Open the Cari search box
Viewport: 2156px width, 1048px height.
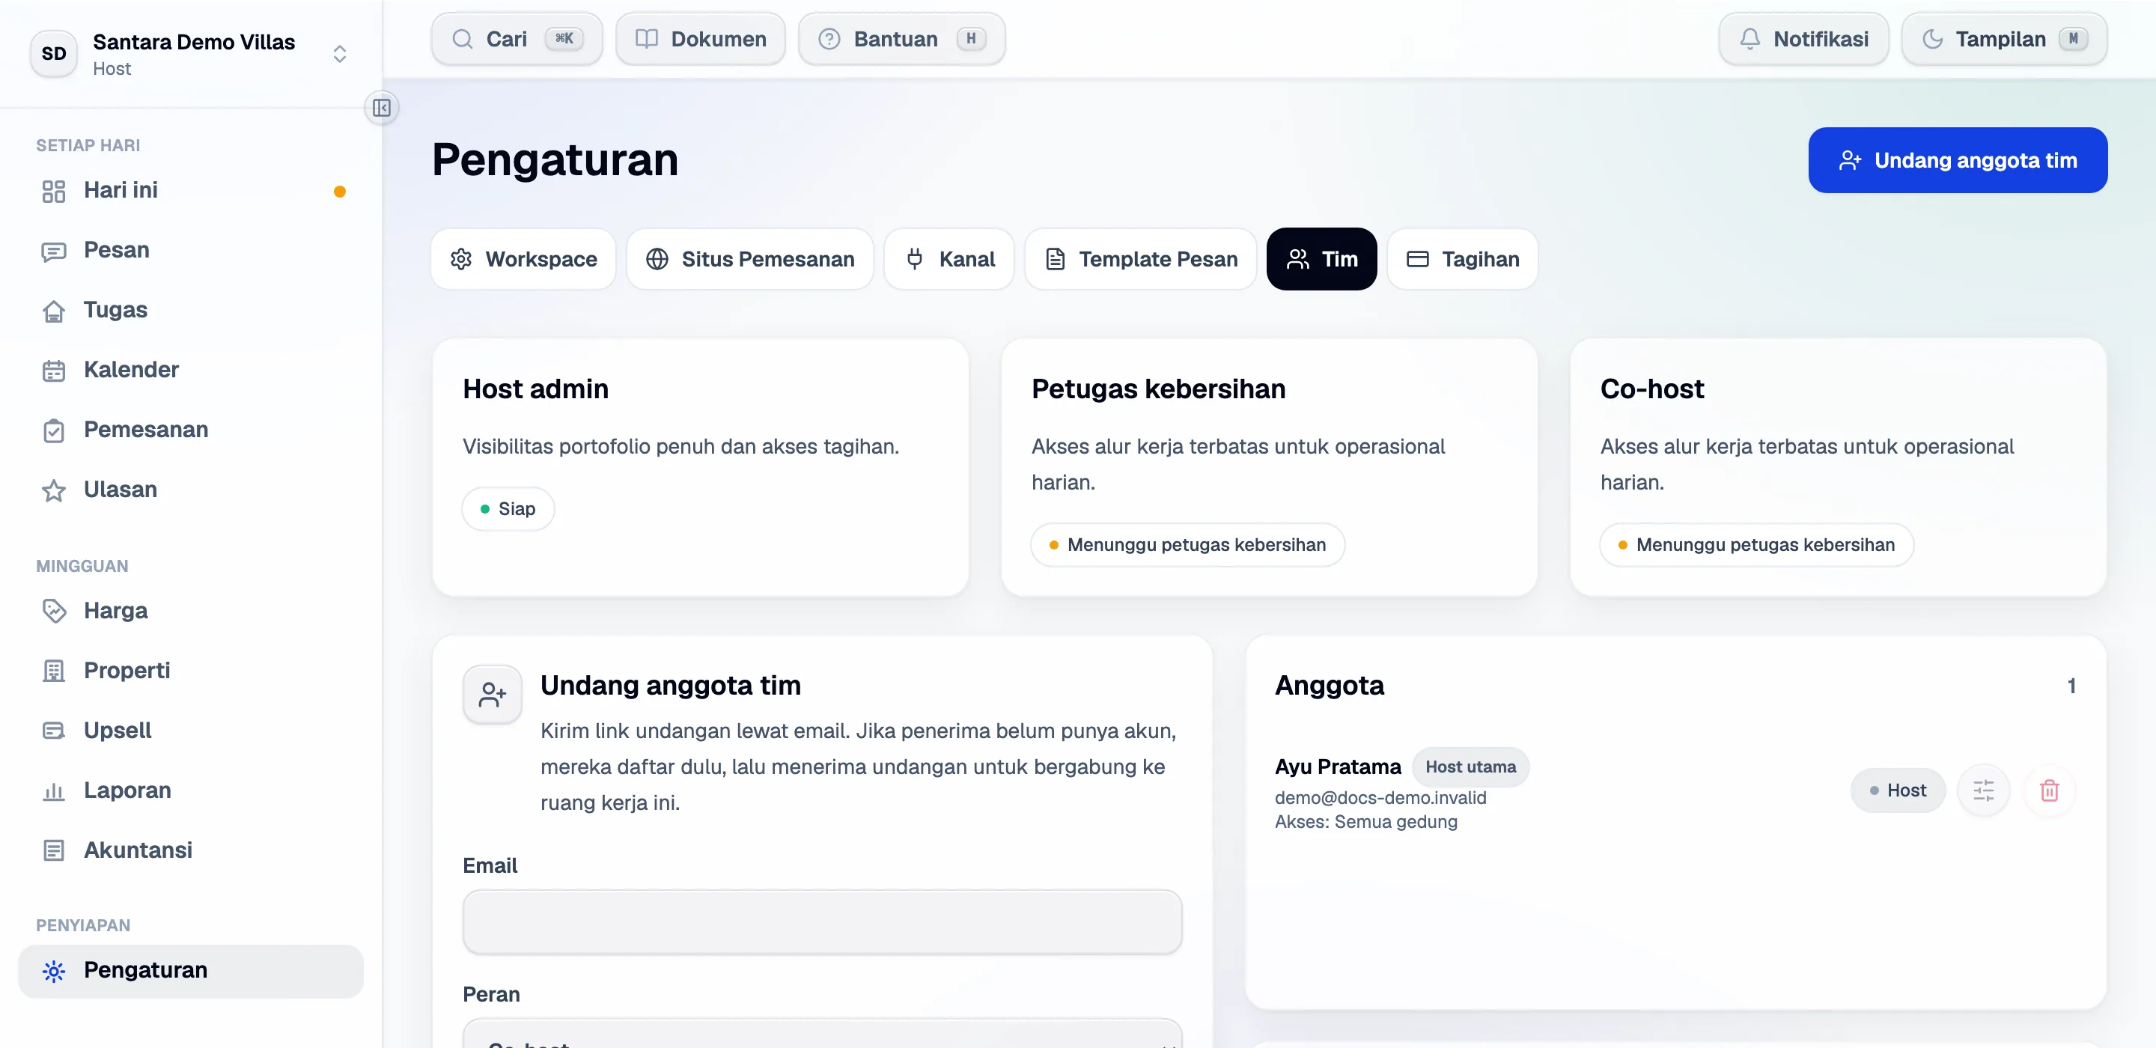517,38
